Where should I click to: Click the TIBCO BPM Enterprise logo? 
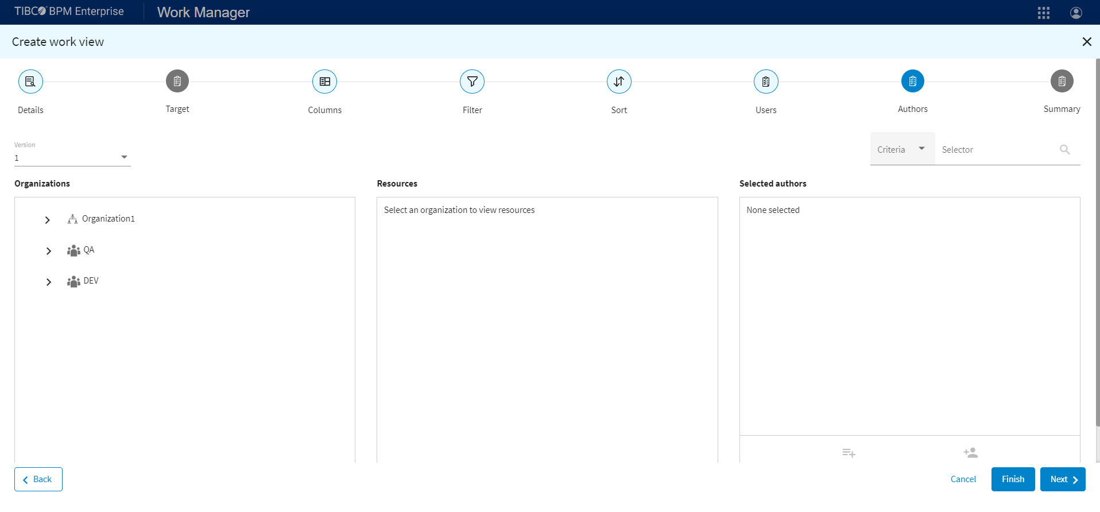(69, 11)
